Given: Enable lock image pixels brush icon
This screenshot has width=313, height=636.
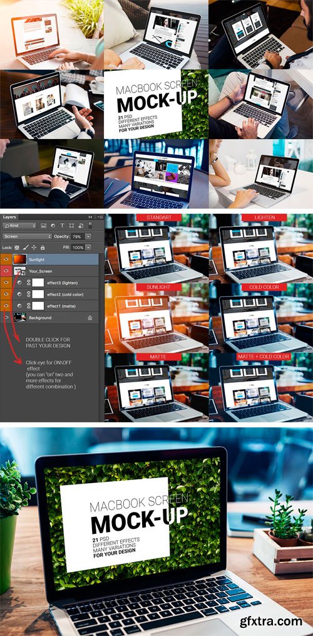Looking at the screenshot, I should pyautogui.click(x=25, y=248).
